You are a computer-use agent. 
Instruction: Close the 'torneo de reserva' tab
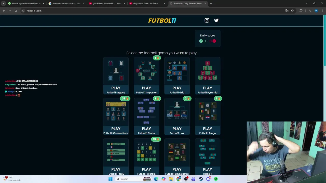84,4
